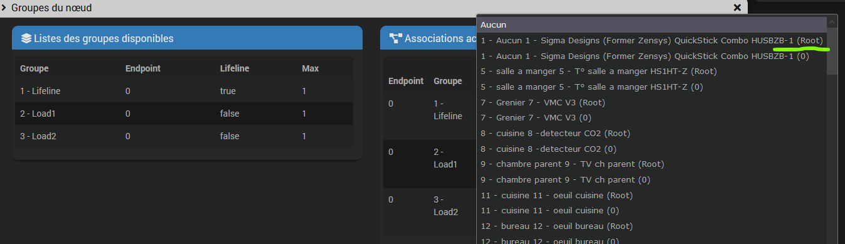Viewport: 845px width, 244px height.
Task: Choose oeuil cuisine (0) option
Action: pyautogui.click(x=652, y=210)
